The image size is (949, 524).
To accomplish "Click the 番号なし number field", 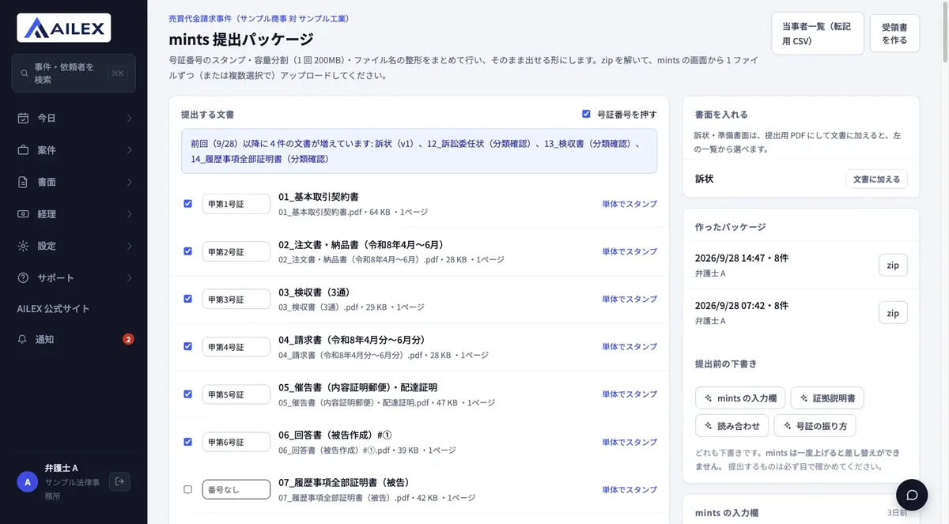I will click(236, 489).
